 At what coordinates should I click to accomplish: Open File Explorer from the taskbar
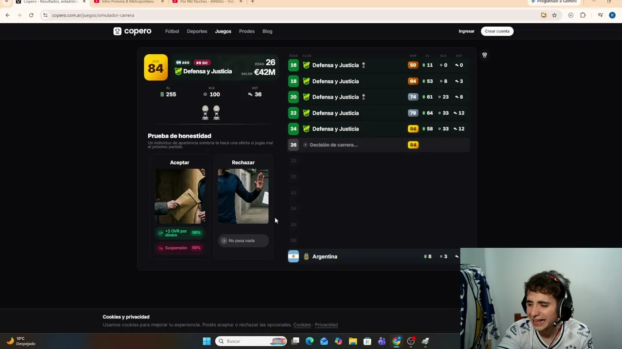click(x=353, y=341)
